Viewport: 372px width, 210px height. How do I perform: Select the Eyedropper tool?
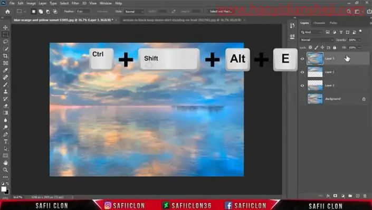pos(5,70)
